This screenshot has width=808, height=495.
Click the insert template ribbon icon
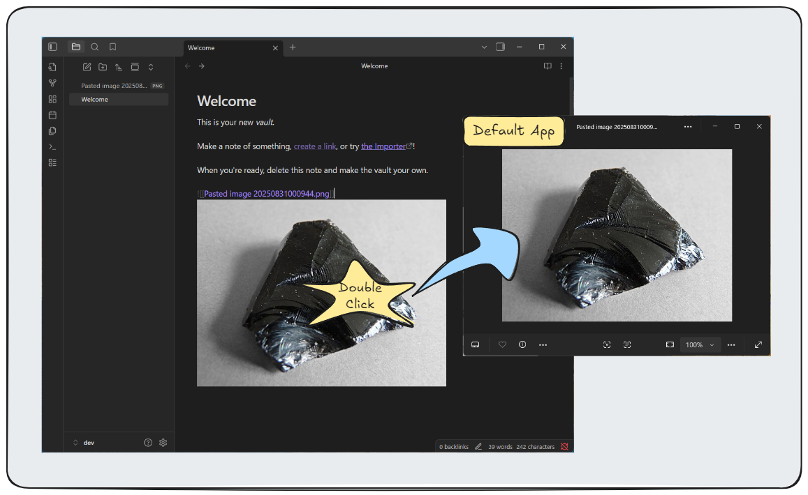52,130
